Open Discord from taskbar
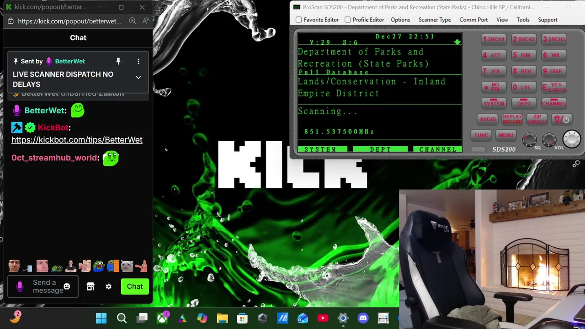The image size is (585, 329). (363, 318)
